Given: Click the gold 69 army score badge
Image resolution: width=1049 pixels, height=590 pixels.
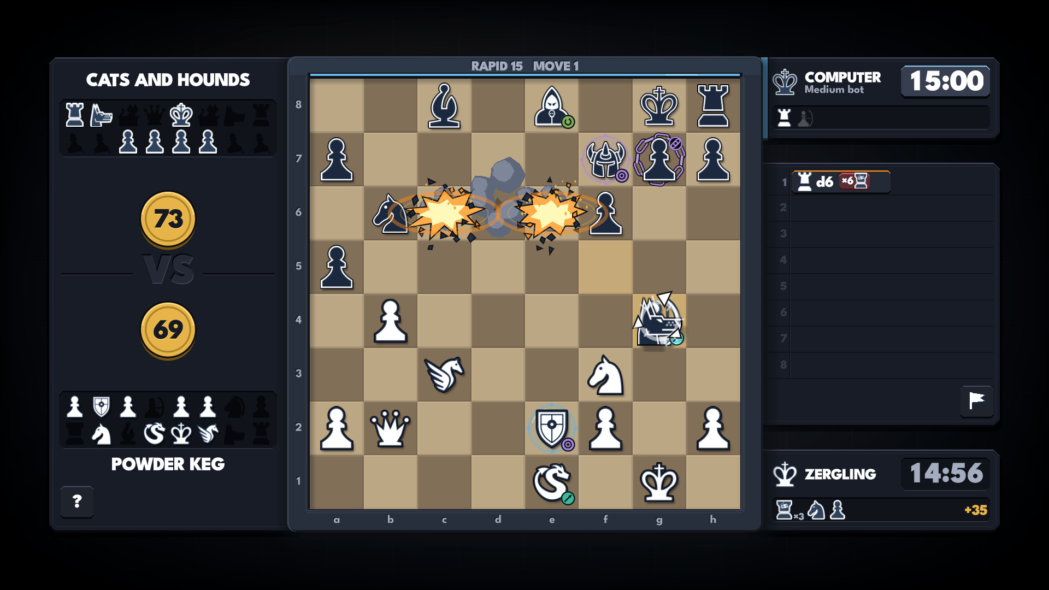Looking at the screenshot, I should click(168, 330).
